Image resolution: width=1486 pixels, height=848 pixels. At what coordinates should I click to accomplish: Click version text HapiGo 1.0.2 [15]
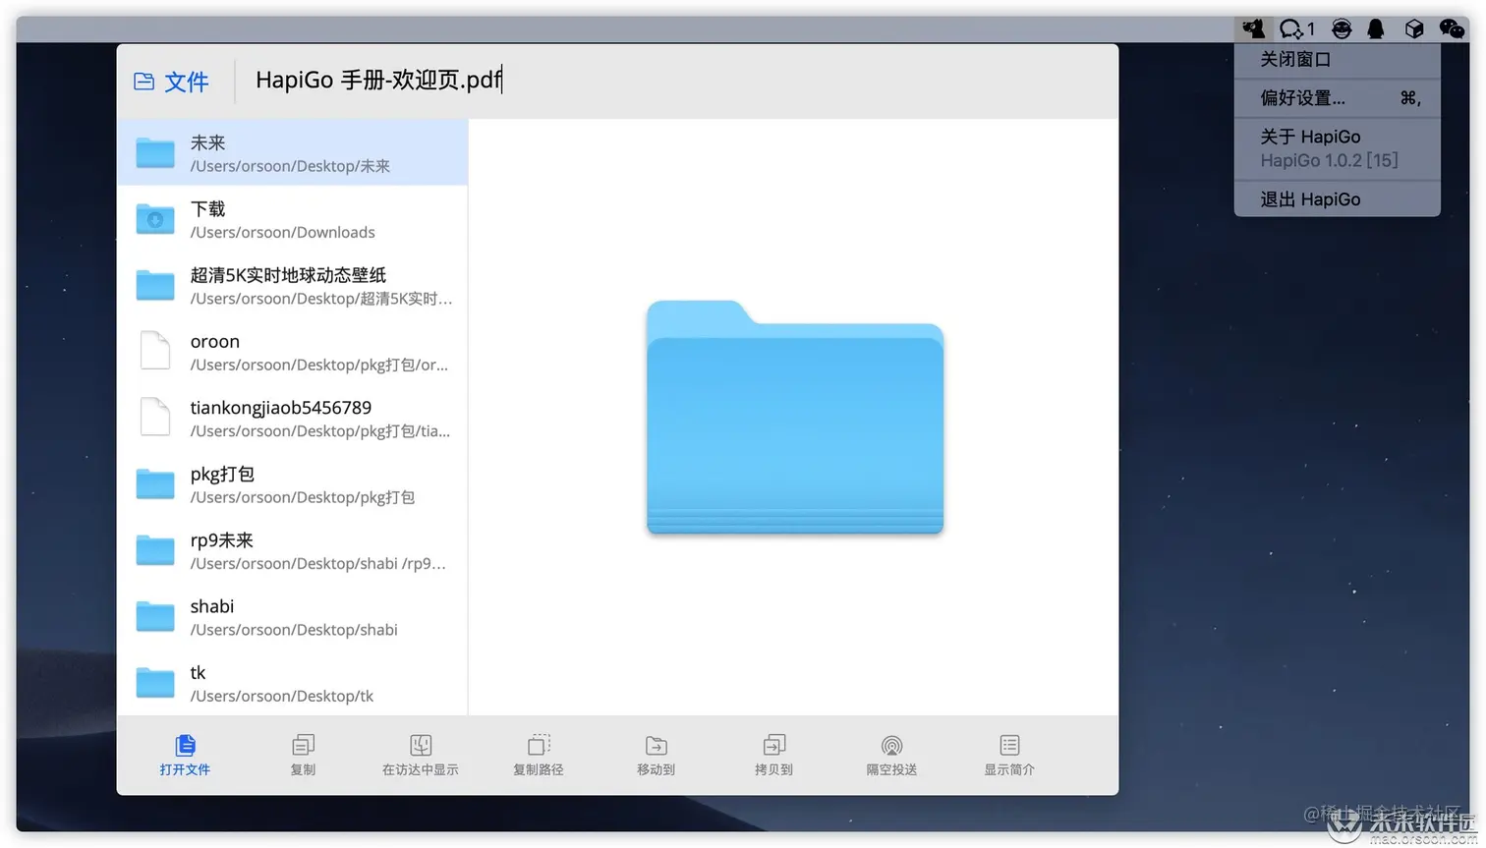[x=1329, y=160]
